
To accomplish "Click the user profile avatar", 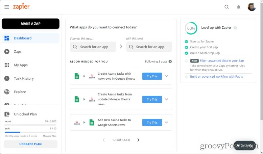I will point(251,7).
